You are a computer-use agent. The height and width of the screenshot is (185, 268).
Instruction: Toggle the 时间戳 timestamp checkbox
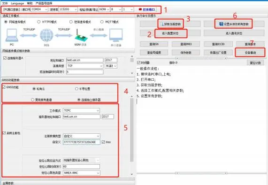[138, 63]
